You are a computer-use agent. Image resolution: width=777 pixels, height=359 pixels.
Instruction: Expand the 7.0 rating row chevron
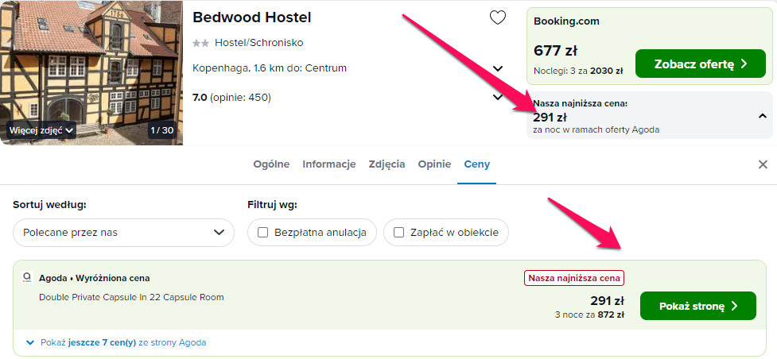498,97
